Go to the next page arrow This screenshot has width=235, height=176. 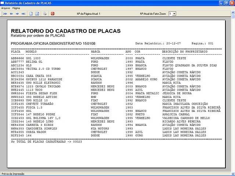click(17, 14)
